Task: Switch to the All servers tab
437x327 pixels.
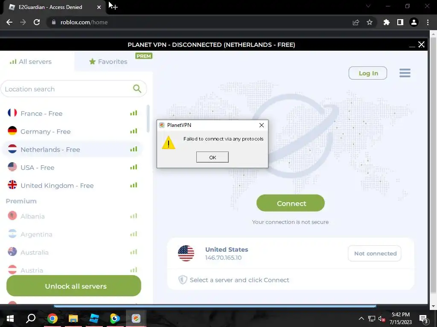Action: (31, 61)
